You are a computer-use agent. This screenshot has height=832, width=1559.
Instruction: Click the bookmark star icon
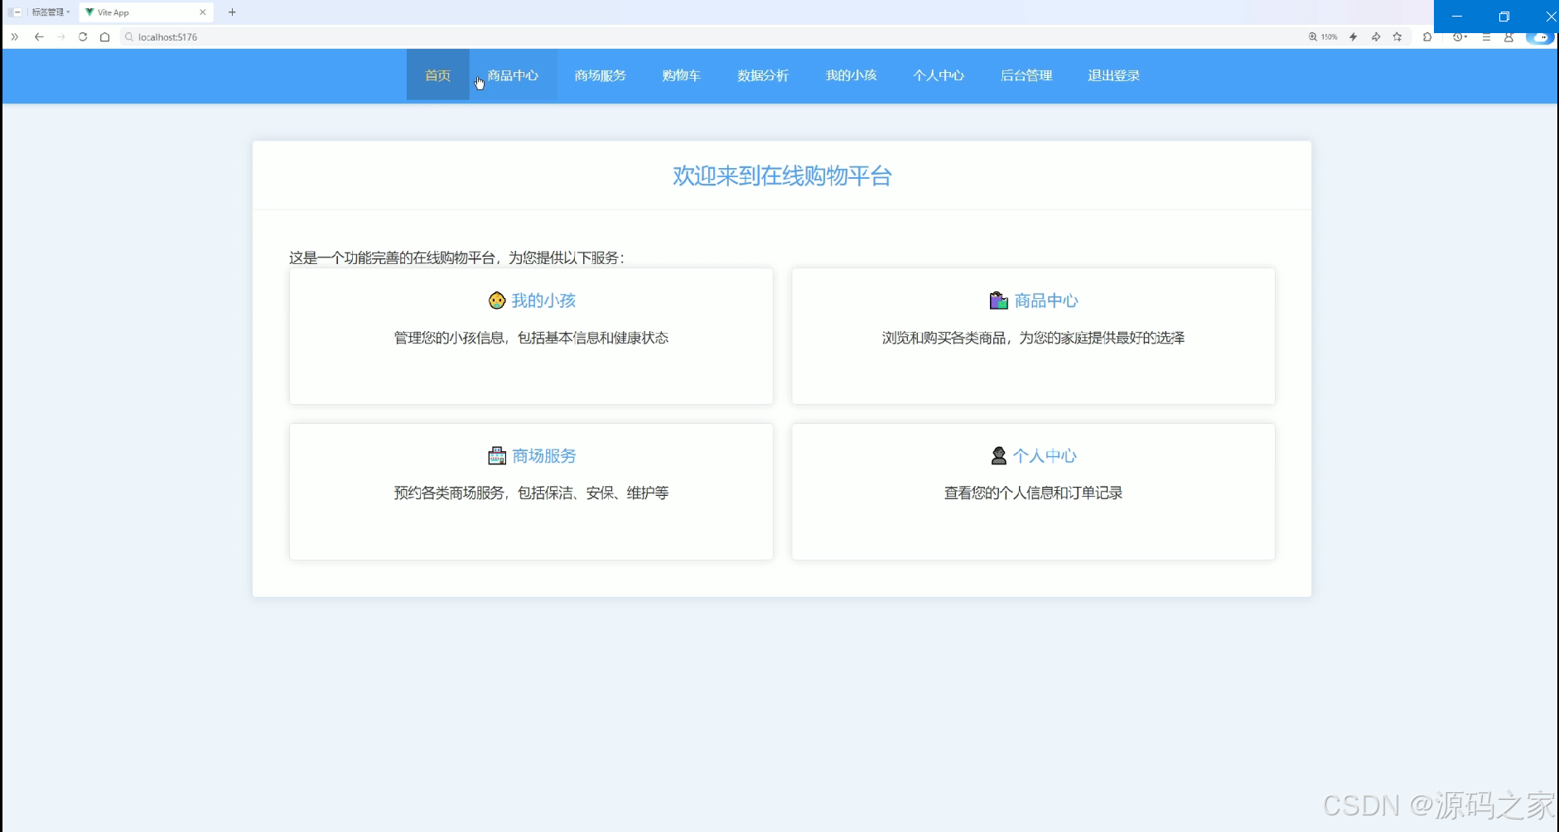click(x=1397, y=37)
